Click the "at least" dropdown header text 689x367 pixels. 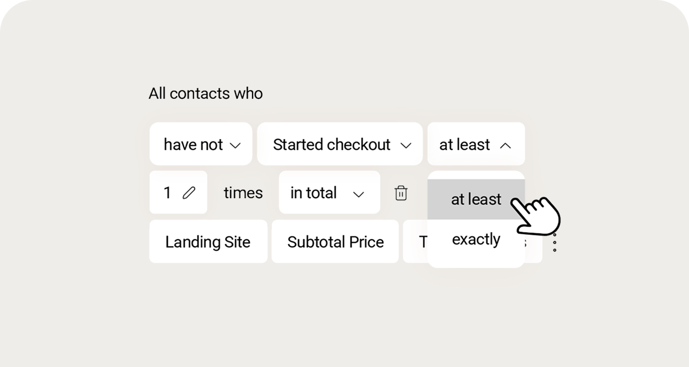465,145
